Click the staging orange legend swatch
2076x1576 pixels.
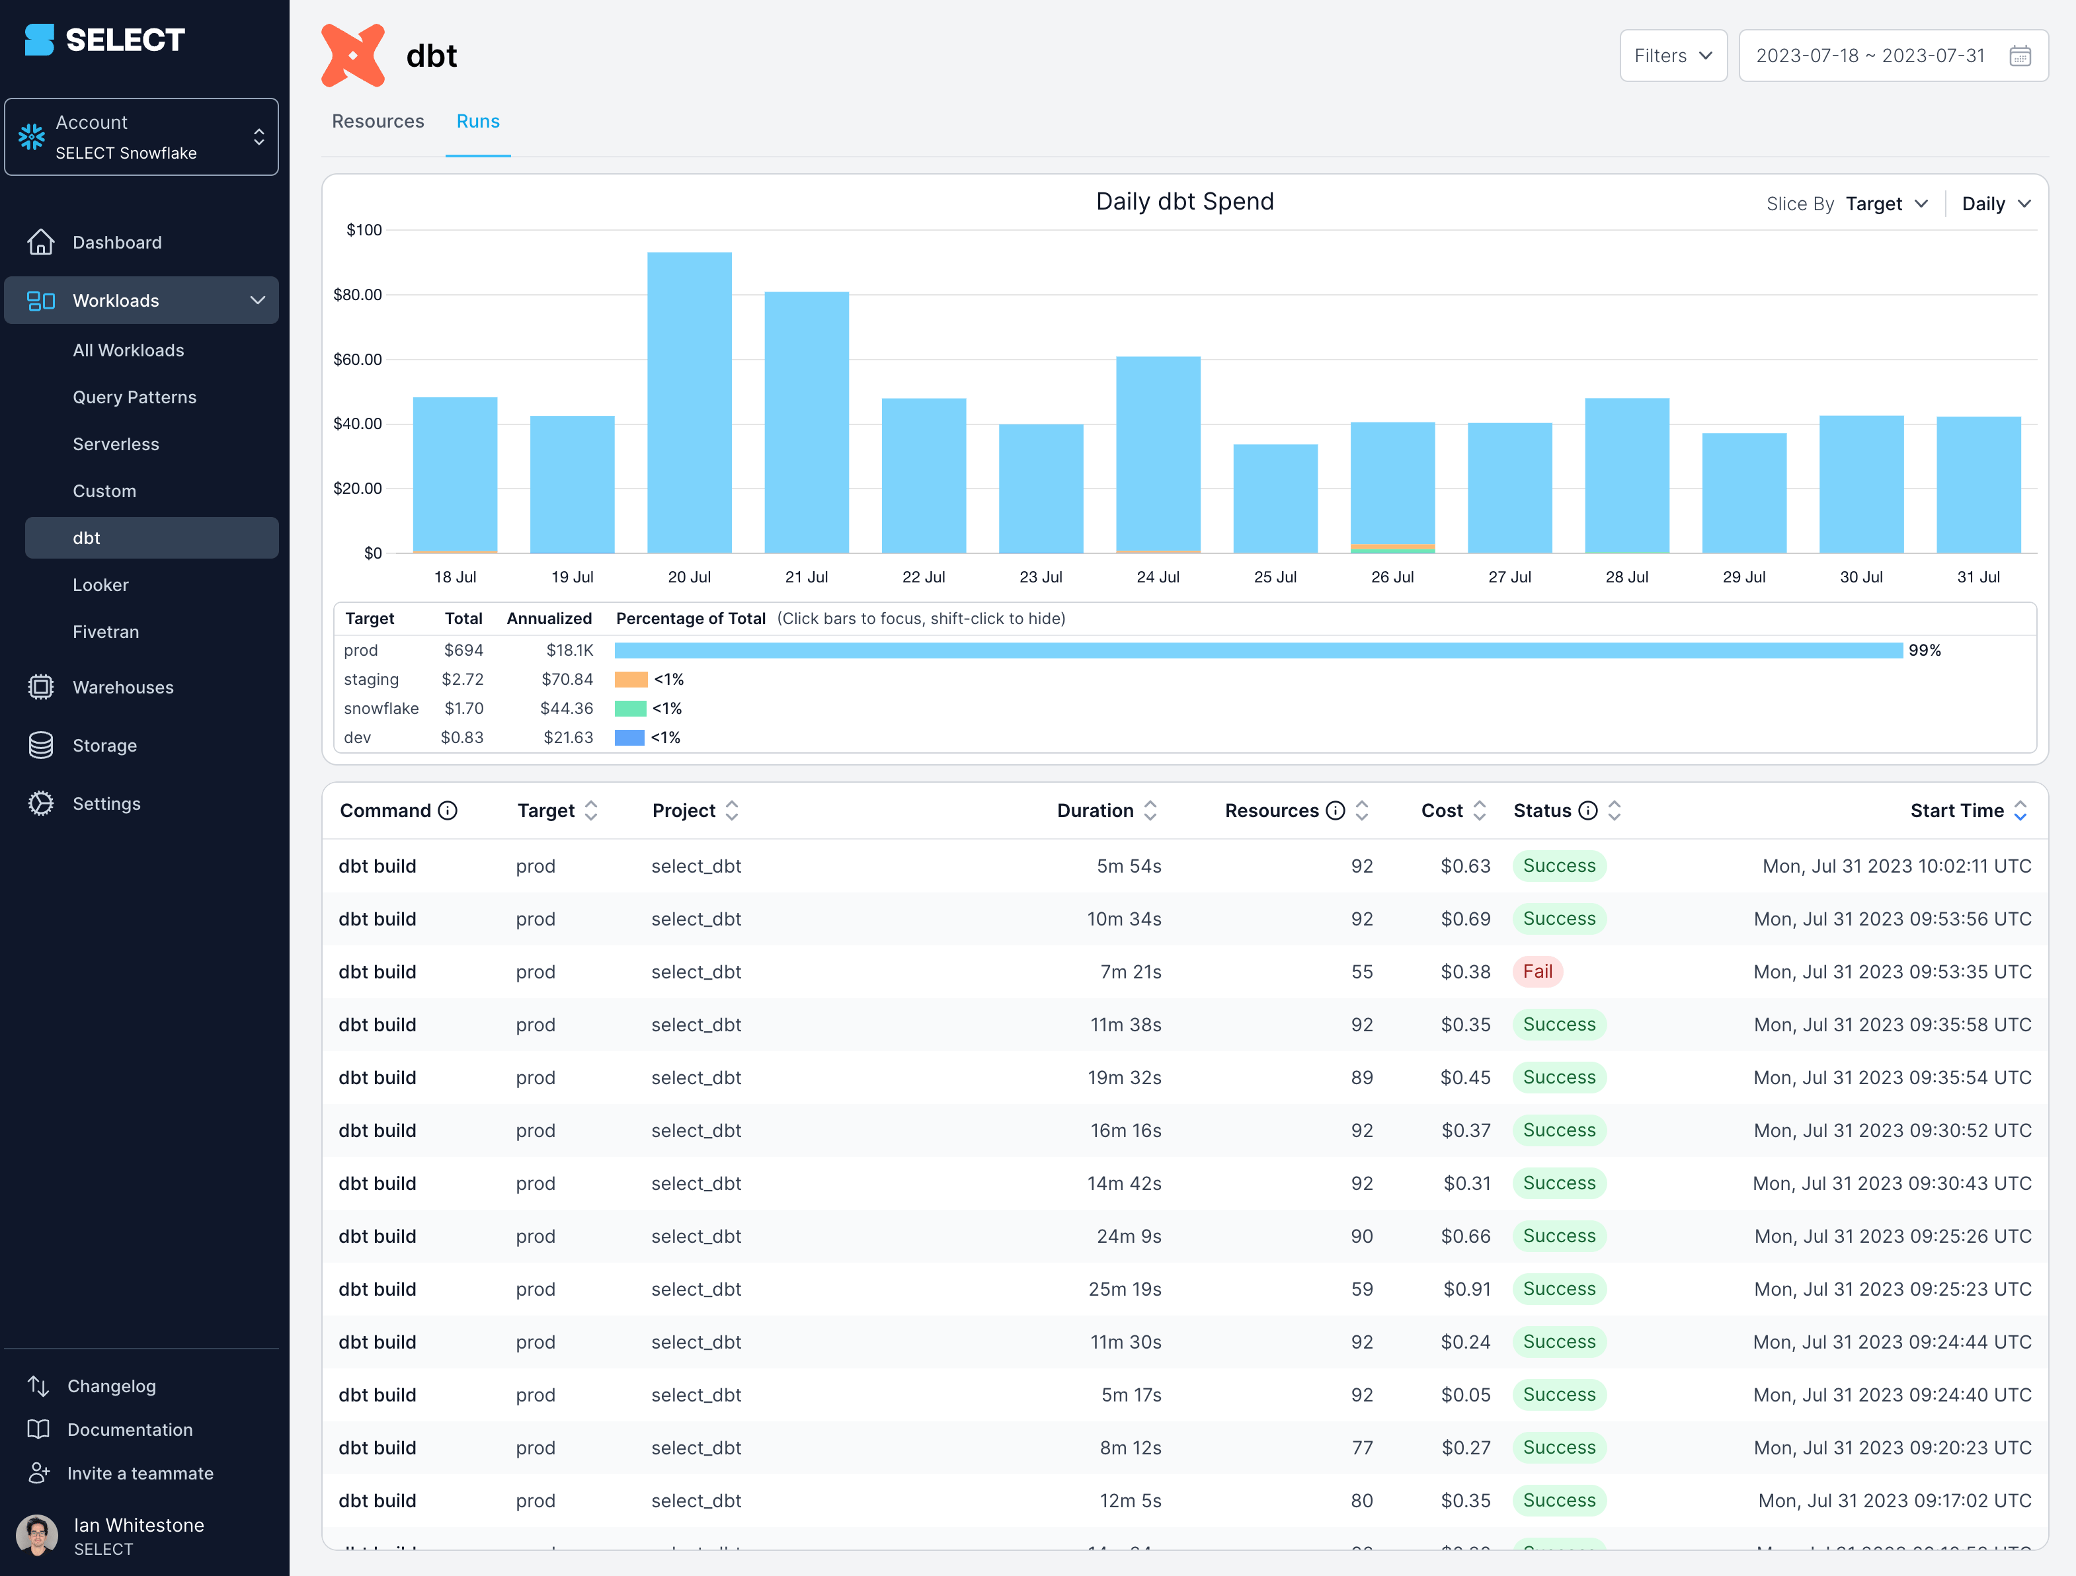pos(631,680)
